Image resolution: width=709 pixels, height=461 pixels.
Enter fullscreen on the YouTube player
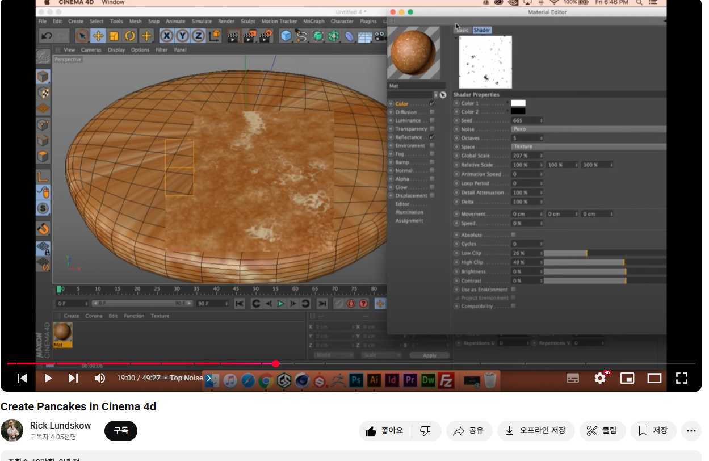(682, 378)
